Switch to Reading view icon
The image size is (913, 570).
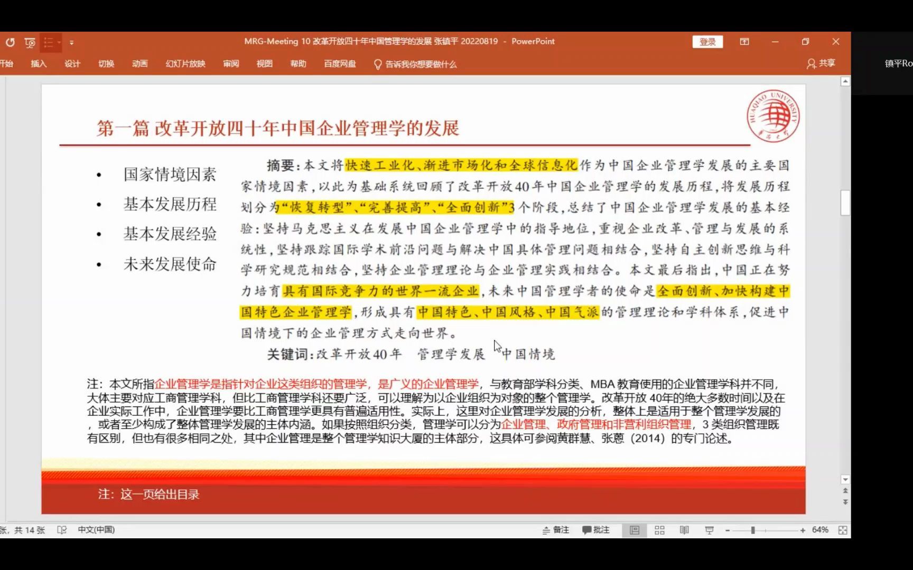click(684, 530)
